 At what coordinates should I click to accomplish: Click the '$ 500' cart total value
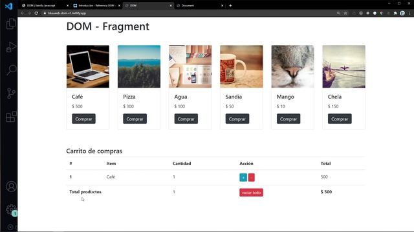click(326, 192)
